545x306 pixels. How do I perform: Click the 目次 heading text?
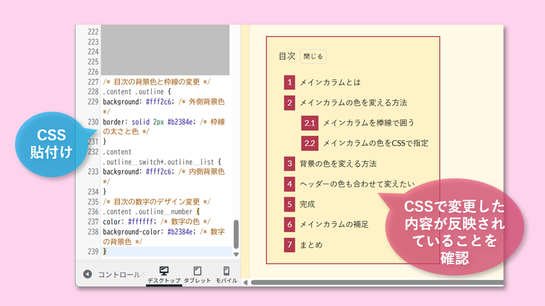pyautogui.click(x=287, y=56)
